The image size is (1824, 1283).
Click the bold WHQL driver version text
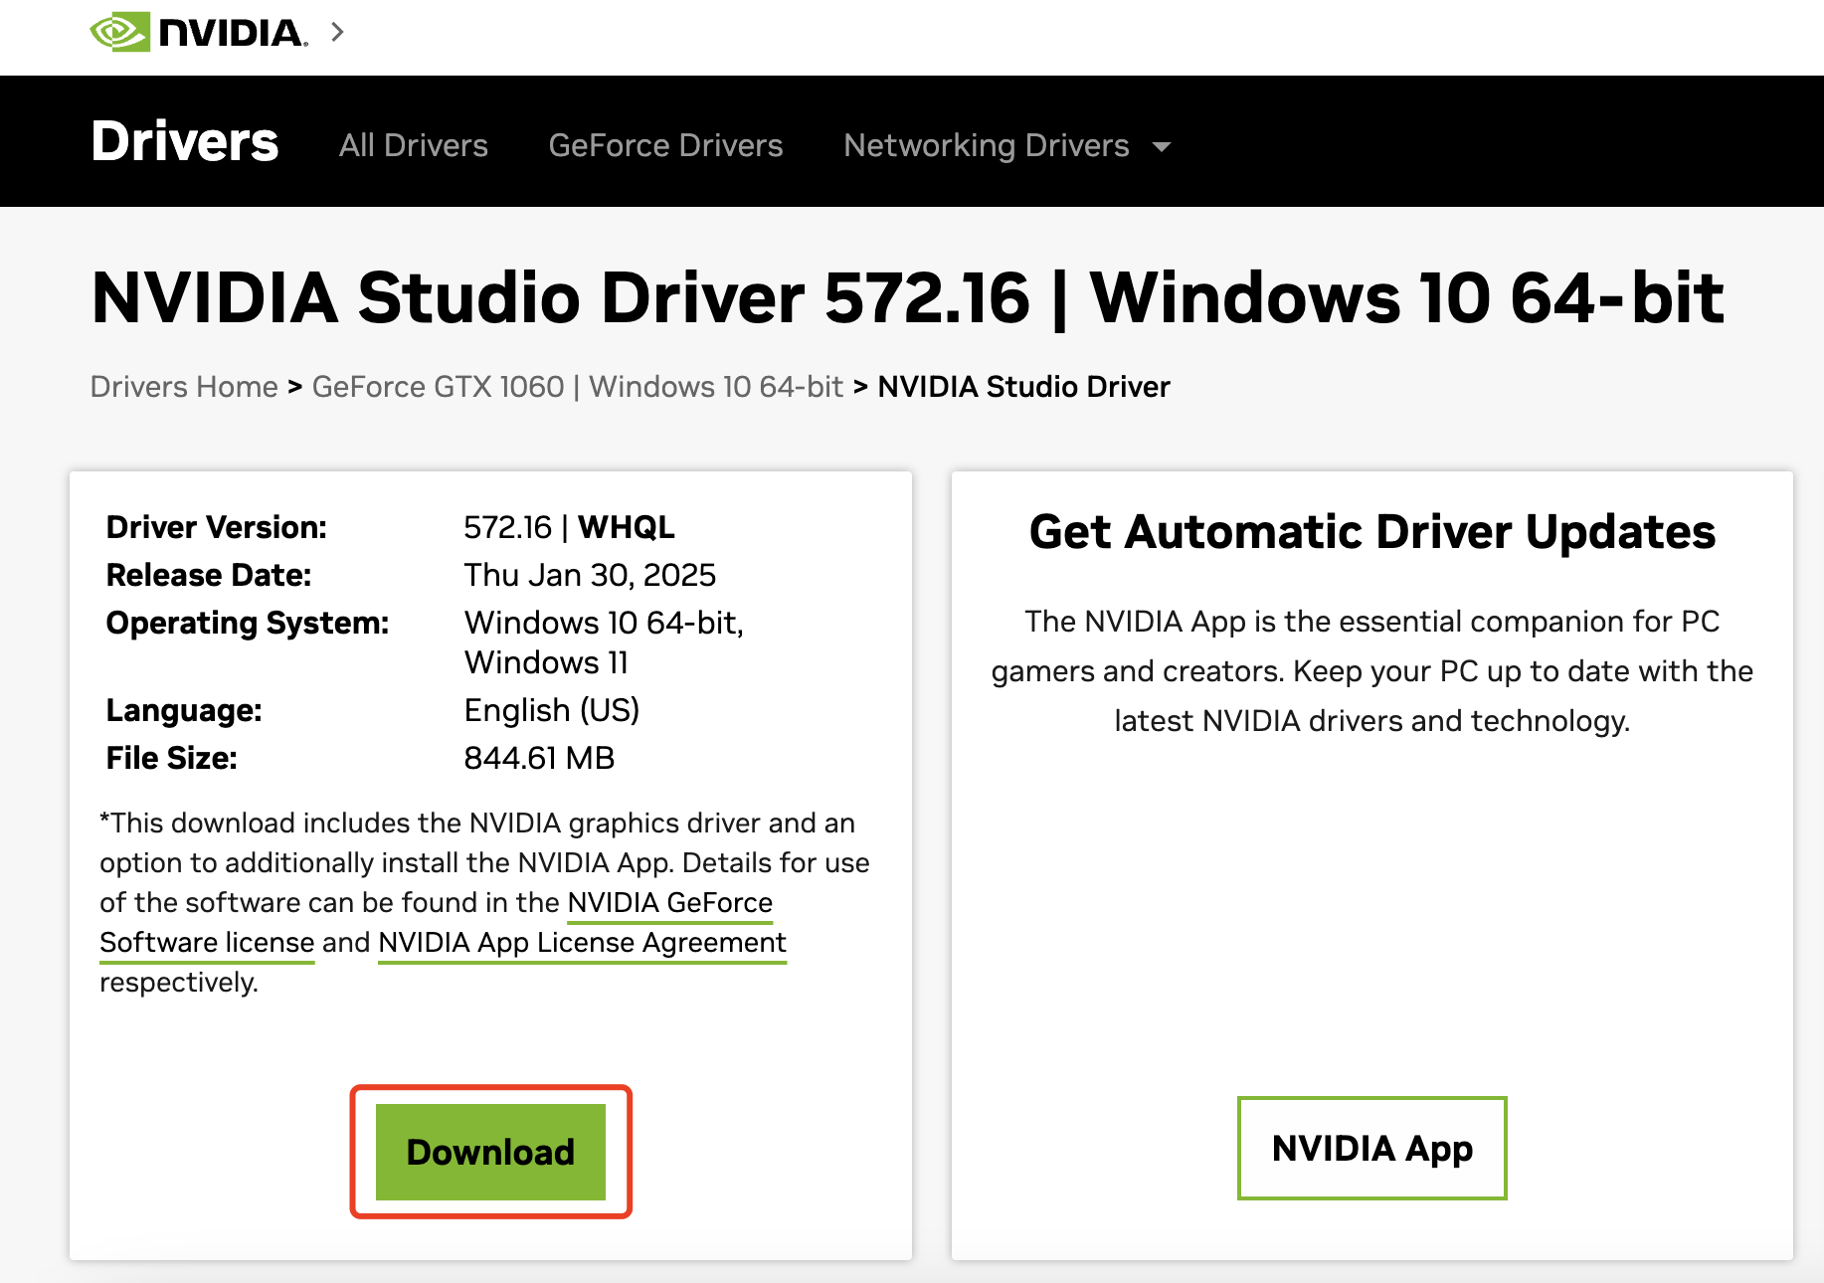[x=627, y=527]
